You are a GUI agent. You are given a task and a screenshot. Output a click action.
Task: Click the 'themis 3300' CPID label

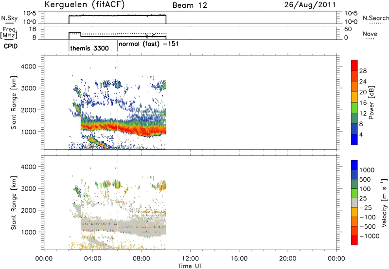tap(89, 48)
